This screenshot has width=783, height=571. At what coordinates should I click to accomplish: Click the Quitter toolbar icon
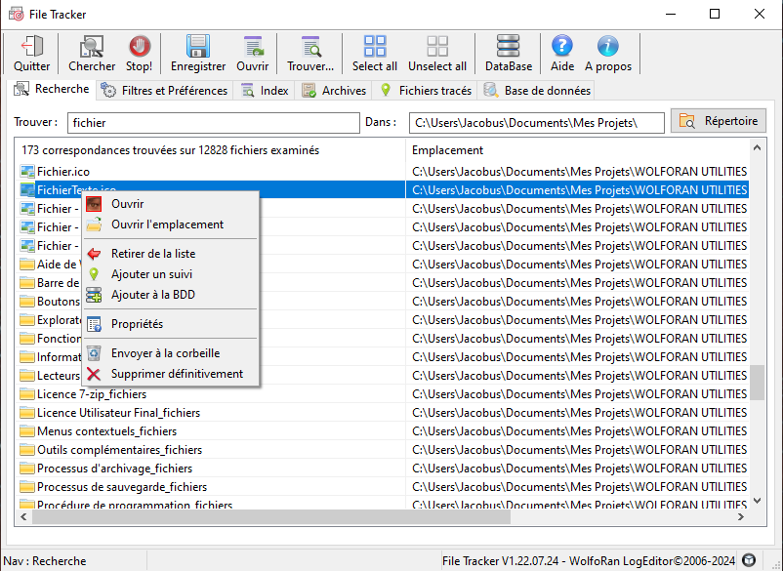coord(32,47)
